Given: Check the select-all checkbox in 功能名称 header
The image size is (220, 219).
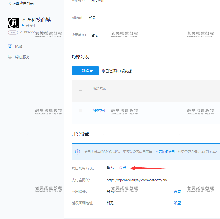Looking at the screenshot, I should [80, 88].
